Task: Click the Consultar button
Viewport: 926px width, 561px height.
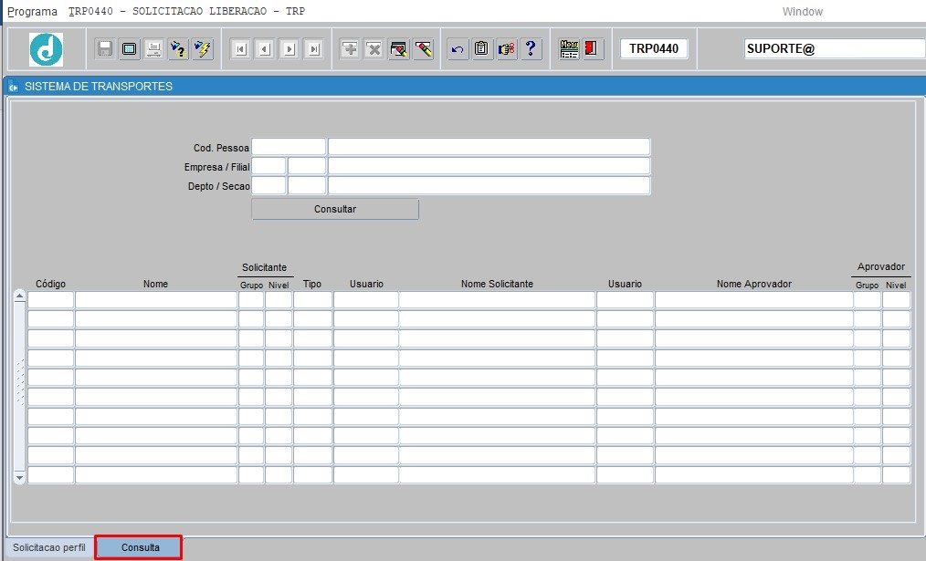Action: [x=335, y=209]
